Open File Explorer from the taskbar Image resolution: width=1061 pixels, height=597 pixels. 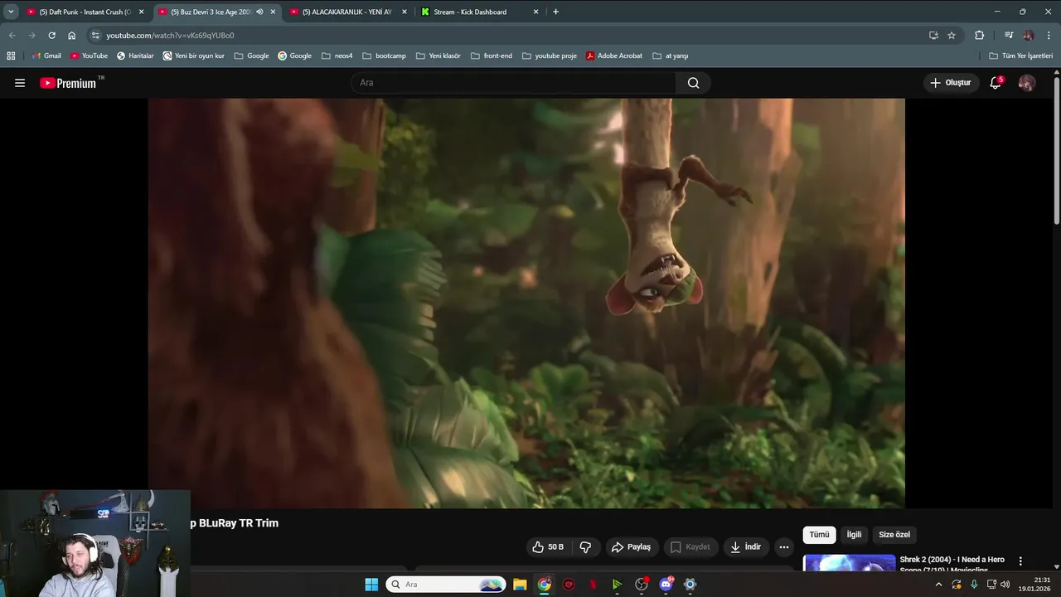[x=520, y=585]
